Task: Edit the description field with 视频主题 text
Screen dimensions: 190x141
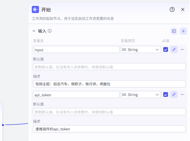Action: tap(109, 84)
